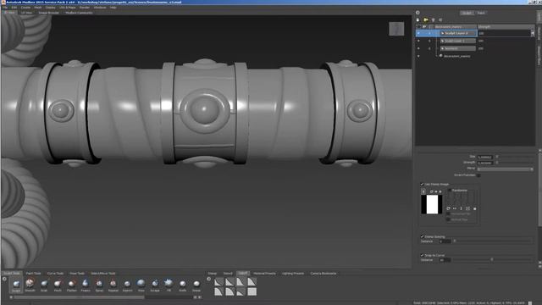Select the Foamy tool
Viewport: 542px width, 305px height.
point(86,285)
